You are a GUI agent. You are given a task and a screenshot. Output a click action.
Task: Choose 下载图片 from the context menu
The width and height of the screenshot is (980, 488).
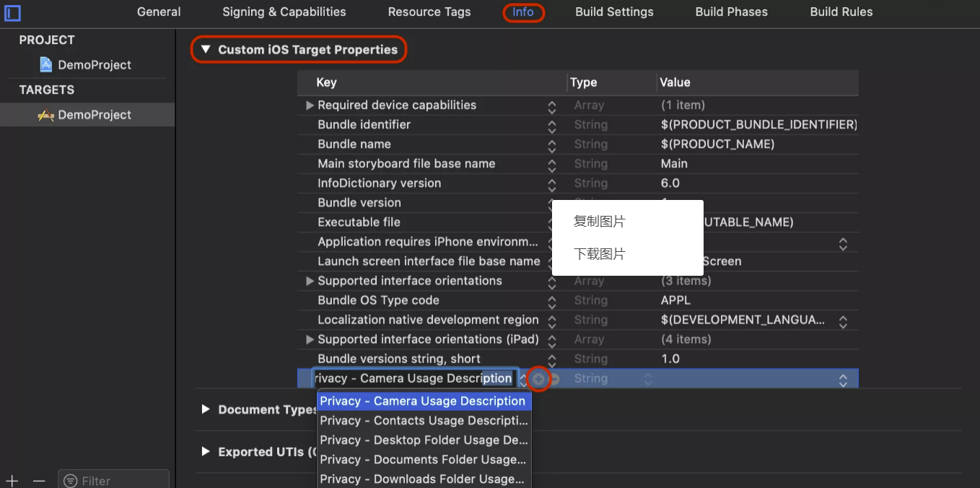pyautogui.click(x=599, y=254)
